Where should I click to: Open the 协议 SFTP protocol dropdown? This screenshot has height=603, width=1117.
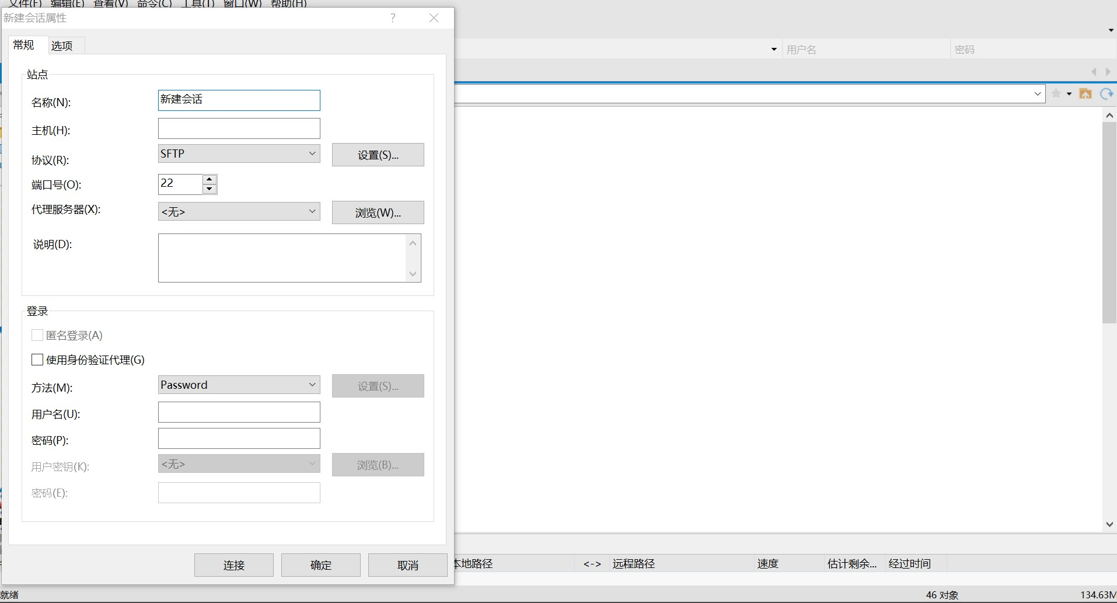point(239,154)
